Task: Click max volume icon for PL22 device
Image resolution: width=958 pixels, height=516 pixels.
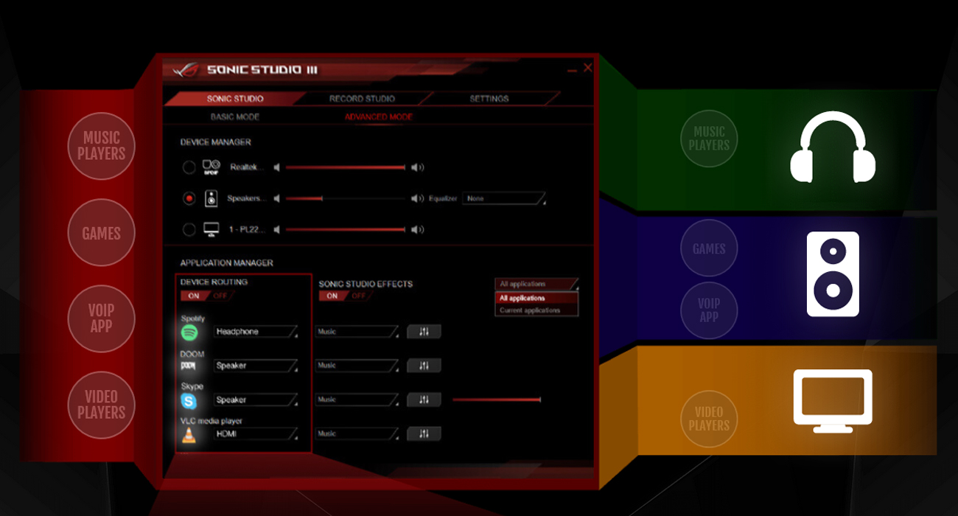Action: [417, 229]
